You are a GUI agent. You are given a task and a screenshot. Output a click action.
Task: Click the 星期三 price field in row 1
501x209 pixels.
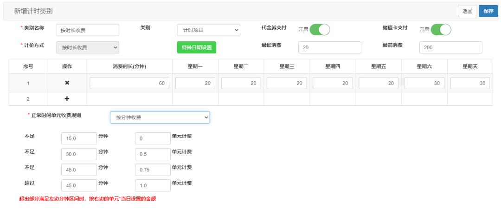coord(287,83)
